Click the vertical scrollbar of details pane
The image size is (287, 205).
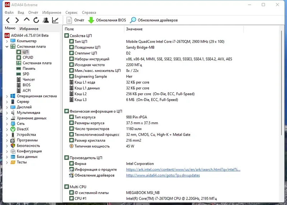pos(282,83)
